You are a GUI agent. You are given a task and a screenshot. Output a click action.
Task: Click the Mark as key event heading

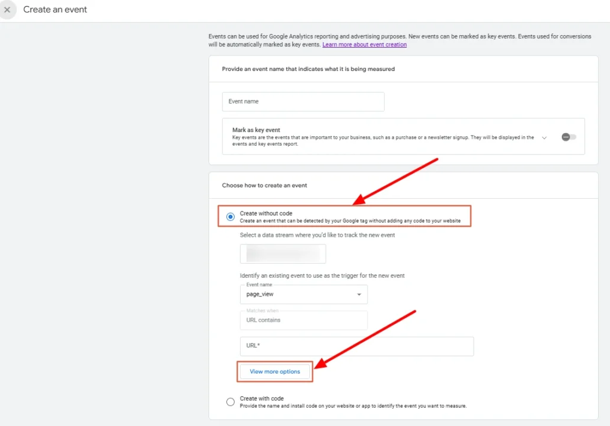256,130
